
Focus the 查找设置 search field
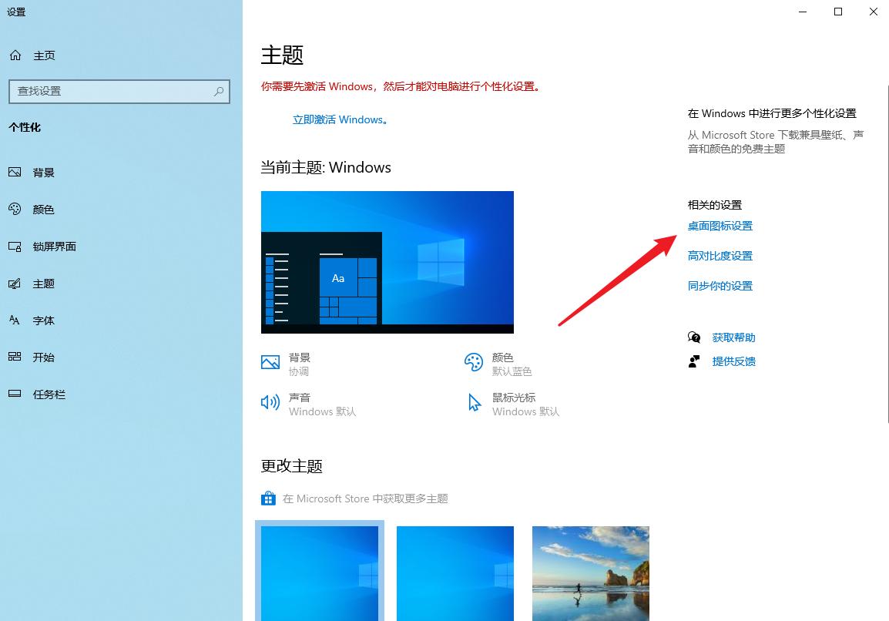click(119, 92)
